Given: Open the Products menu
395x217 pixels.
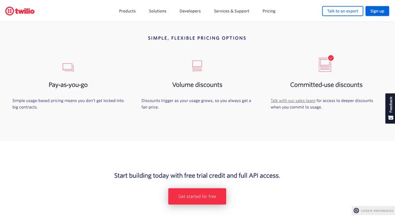Looking at the screenshot, I should pyautogui.click(x=127, y=11).
